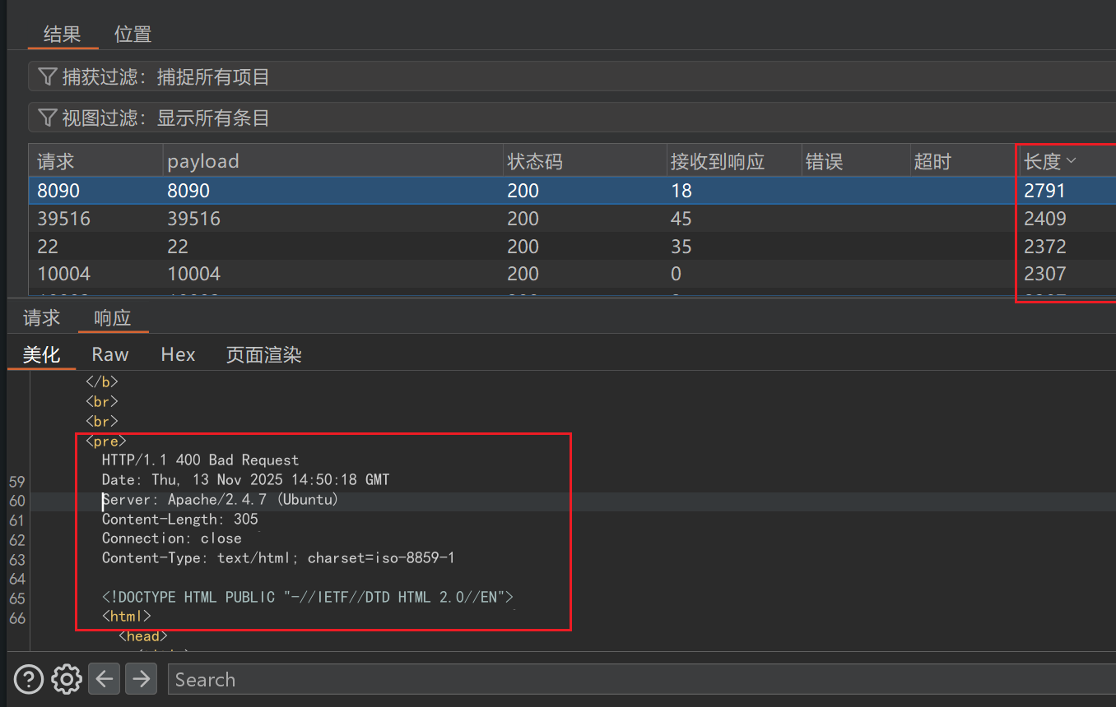Go to next search match arrow
Image resolution: width=1116 pixels, height=707 pixels.
[141, 679]
